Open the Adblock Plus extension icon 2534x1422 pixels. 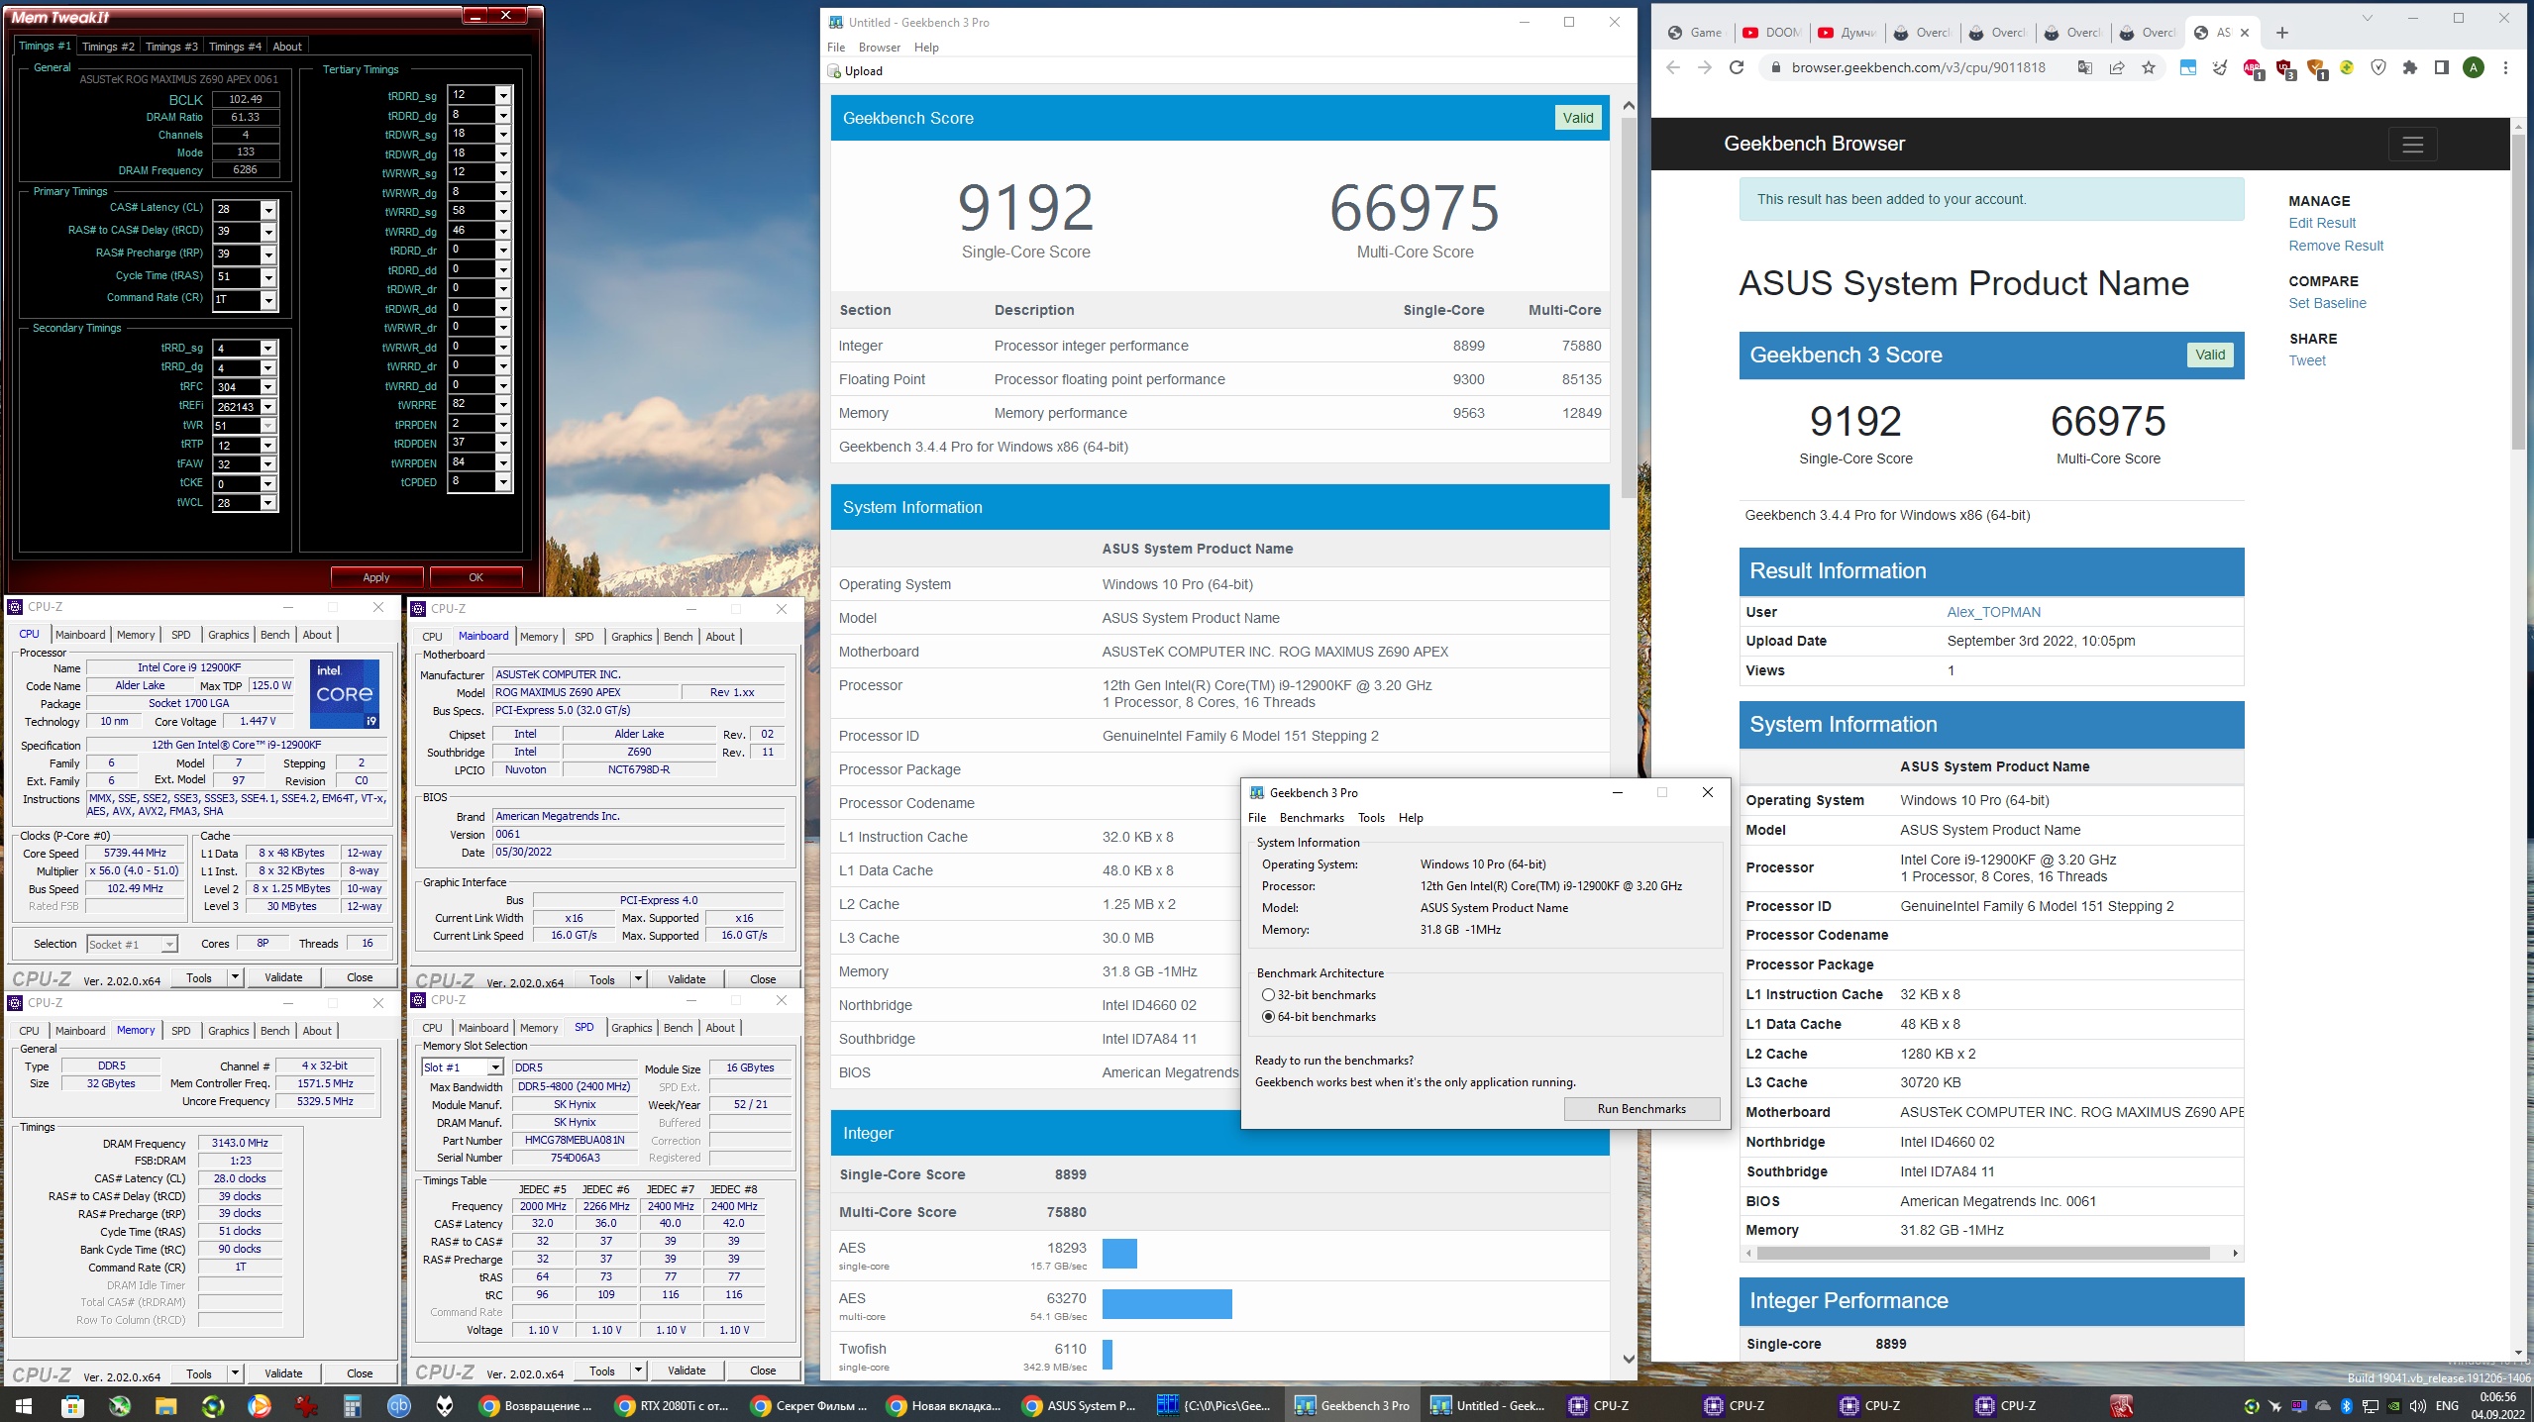click(2253, 68)
